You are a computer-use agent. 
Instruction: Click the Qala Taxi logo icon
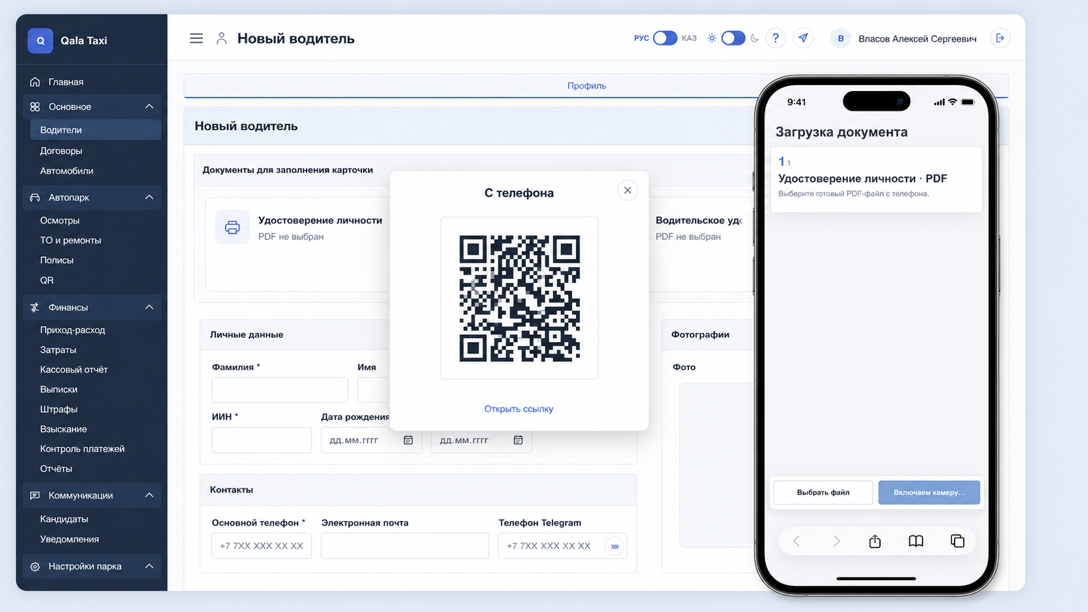(x=40, y=40)
